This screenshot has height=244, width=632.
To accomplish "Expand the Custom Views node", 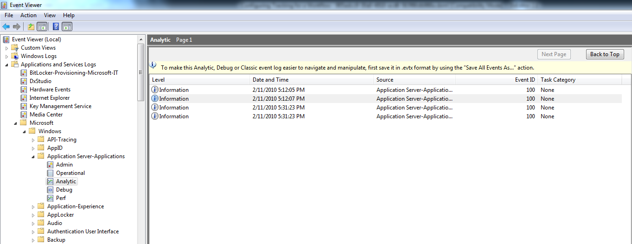I will 6,48.
